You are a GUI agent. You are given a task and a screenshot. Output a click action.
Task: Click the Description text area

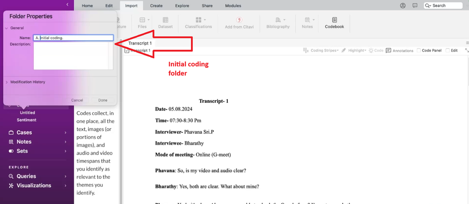click(71, 56)
